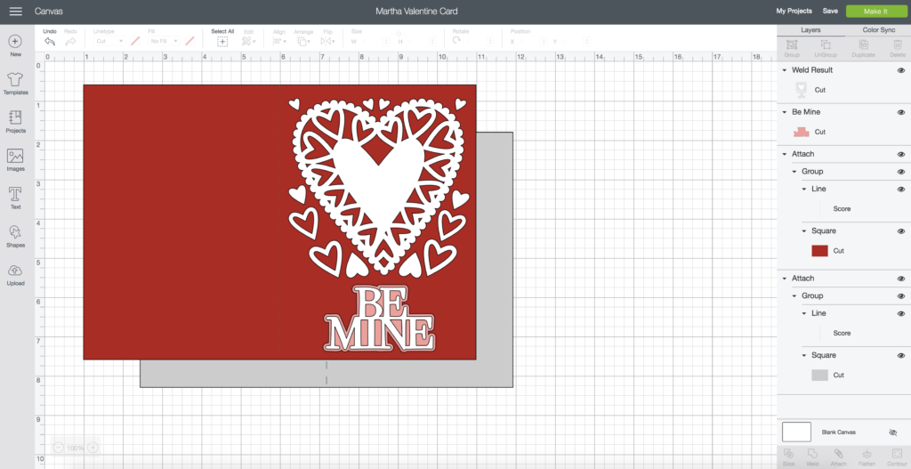Viewport: 911px width, 469px height.
Task: Collapse the first Attach layer group
Action: point(785,154)
